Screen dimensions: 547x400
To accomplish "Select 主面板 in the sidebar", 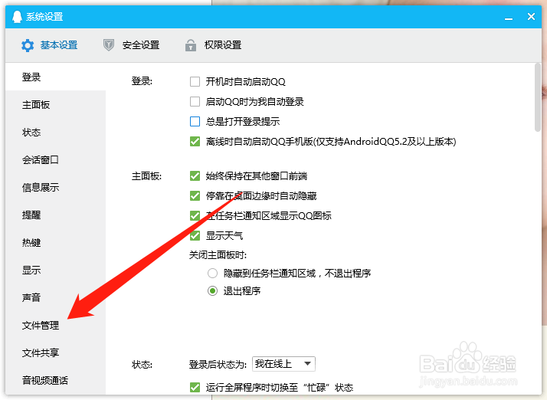I will tap(55, 105).
